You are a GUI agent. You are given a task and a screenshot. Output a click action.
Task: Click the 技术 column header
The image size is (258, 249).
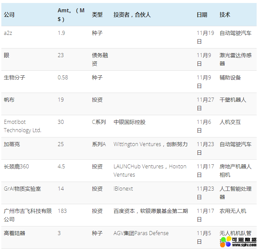[x=225, y=15]
